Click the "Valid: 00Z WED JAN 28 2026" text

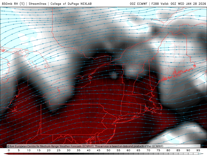click(183, 4)
